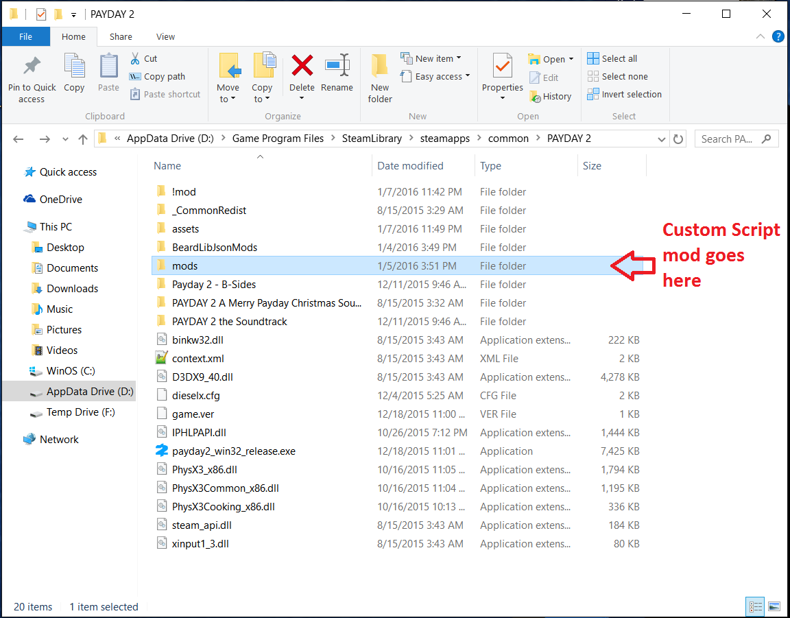This screenshot has height=618, width=790.
Task: Switch to the Share ribbon tab
Action: coord(121,36)
